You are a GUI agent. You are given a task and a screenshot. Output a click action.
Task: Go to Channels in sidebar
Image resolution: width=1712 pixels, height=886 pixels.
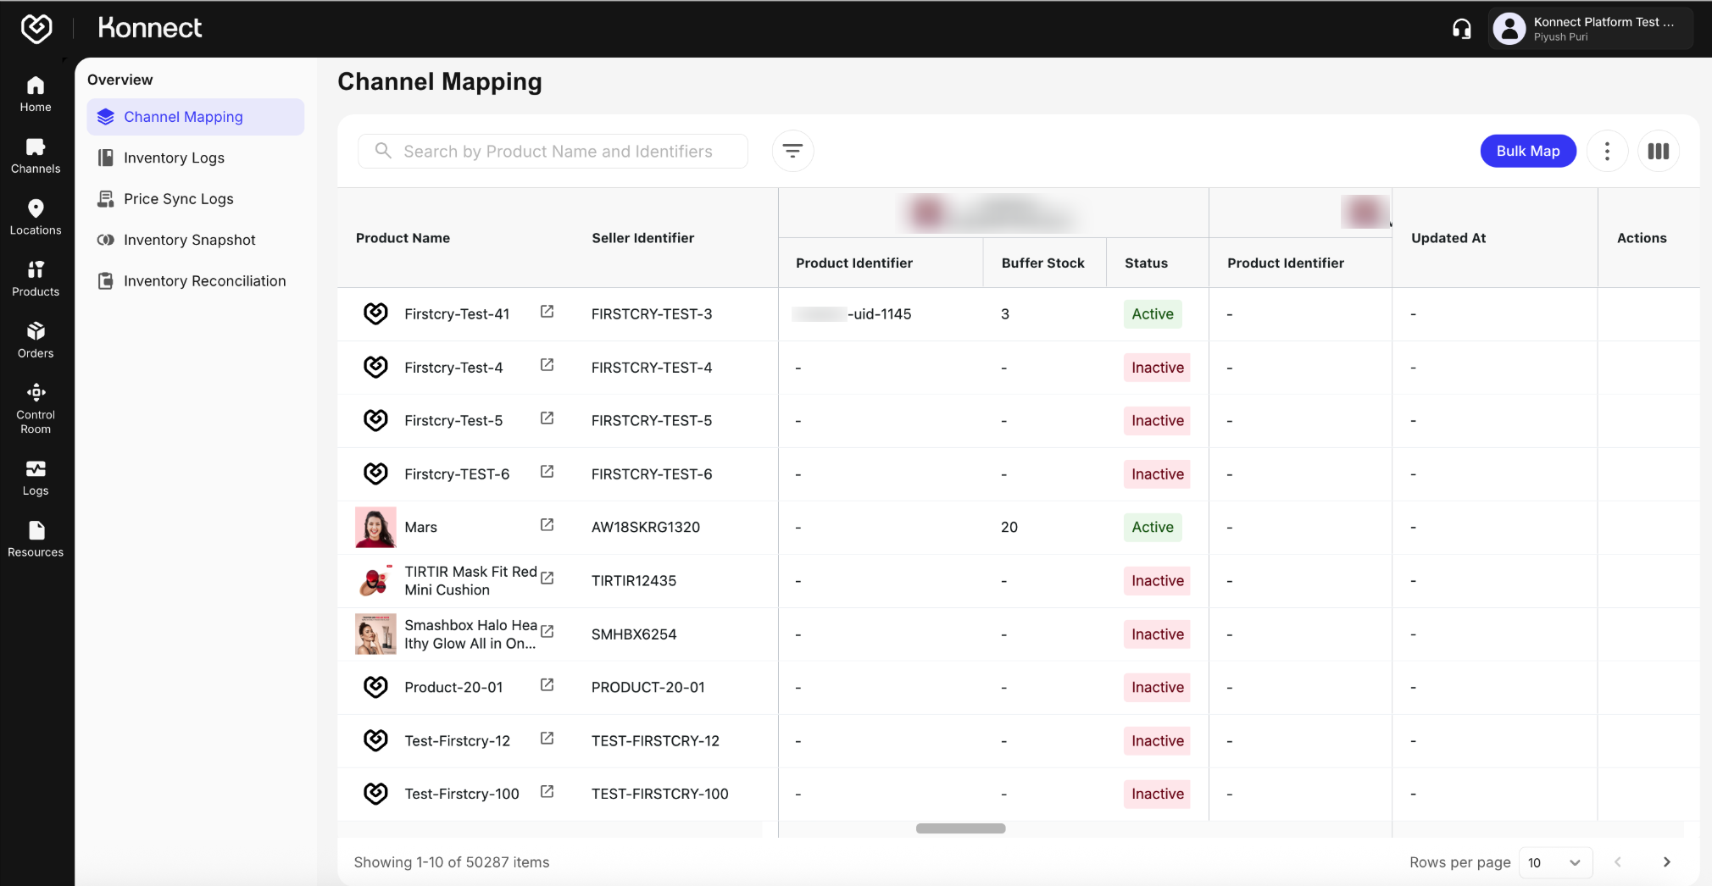[36, 156]
